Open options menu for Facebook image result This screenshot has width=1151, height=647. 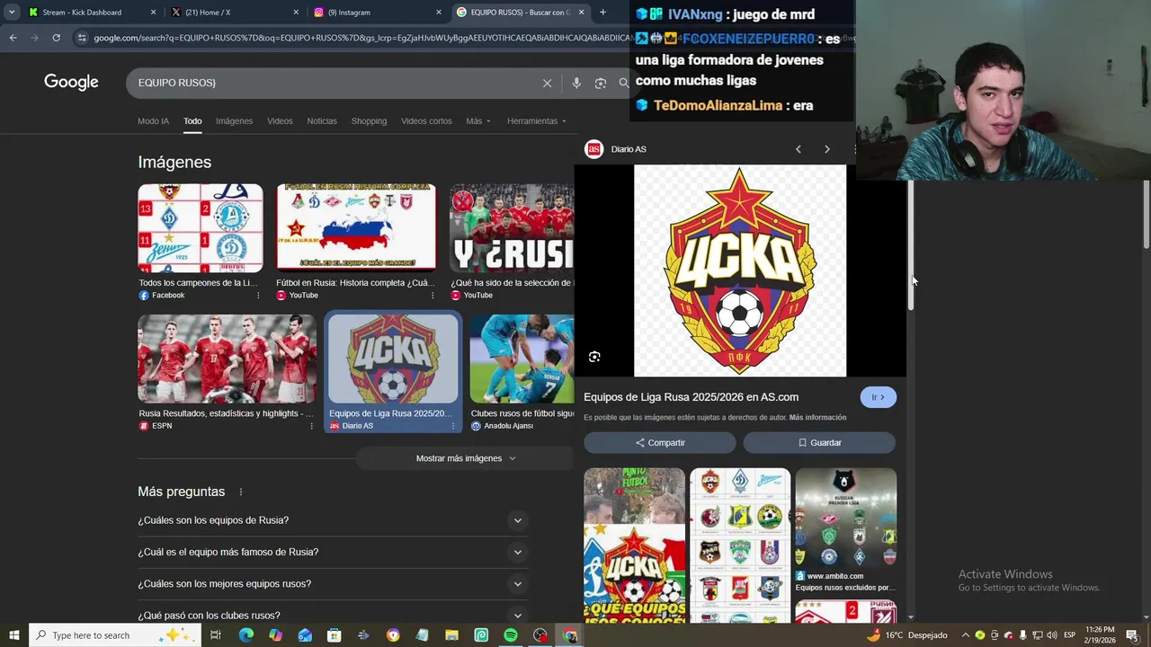click(x=258, y=296)
